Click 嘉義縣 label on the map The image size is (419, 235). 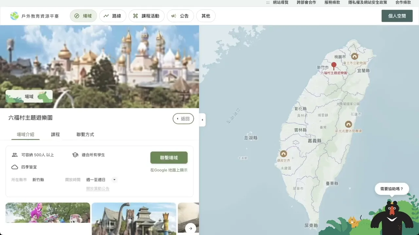point(315,141)
